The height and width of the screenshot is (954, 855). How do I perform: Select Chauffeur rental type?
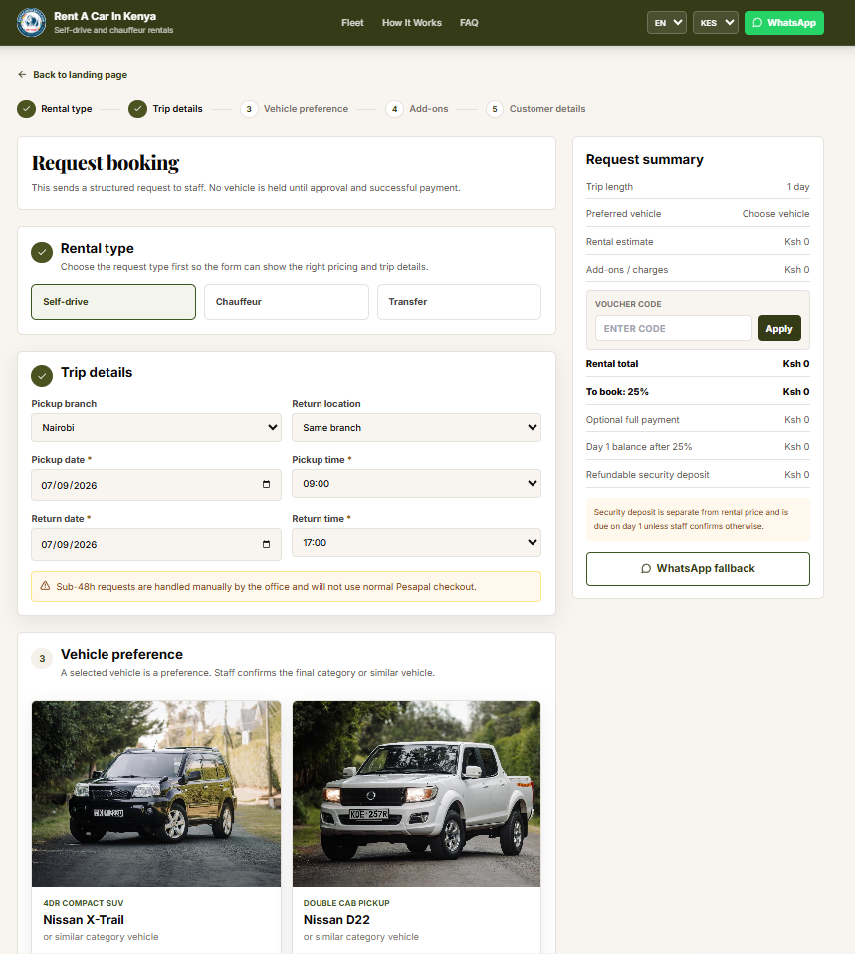[287, 302]
